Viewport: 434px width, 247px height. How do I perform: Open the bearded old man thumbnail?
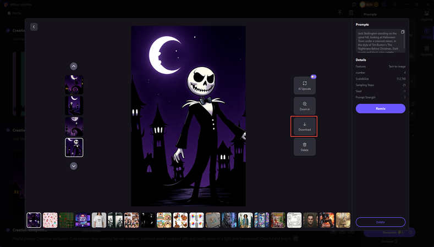click(x=229, y=220)
